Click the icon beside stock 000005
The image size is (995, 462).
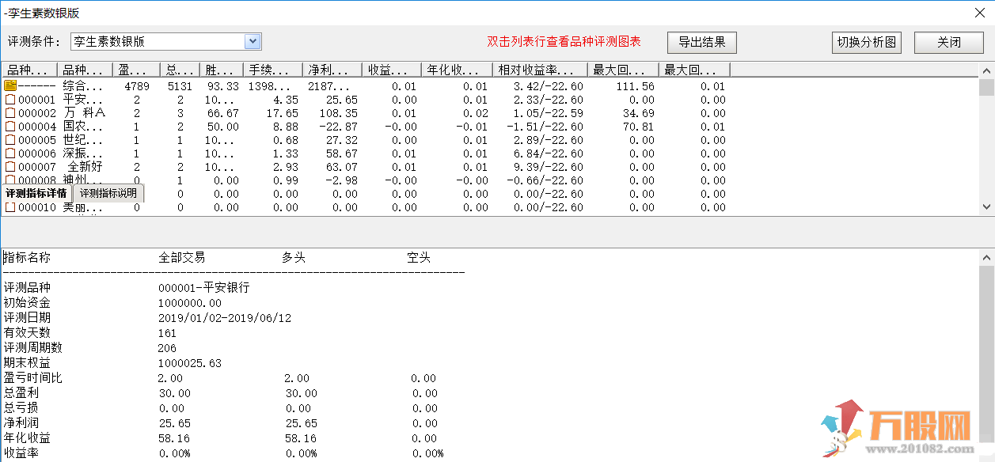click(10, 140)
